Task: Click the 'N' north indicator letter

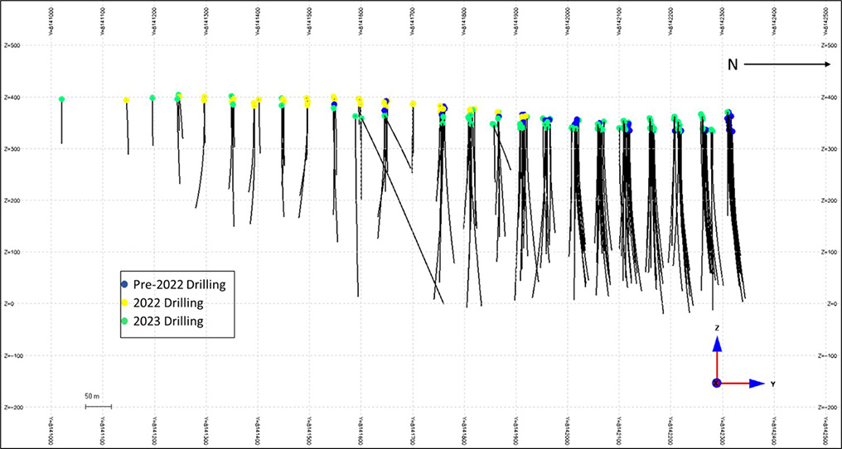Action: pos(733,65)
